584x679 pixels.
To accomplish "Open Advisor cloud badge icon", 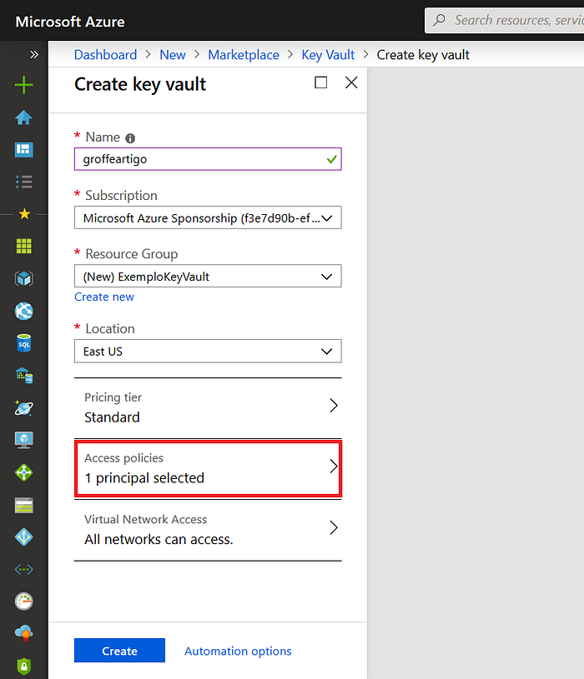I will (24, 633).
